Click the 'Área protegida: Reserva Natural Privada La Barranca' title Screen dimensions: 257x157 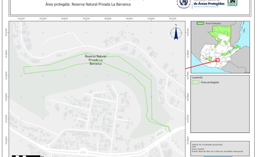[88, 5]
